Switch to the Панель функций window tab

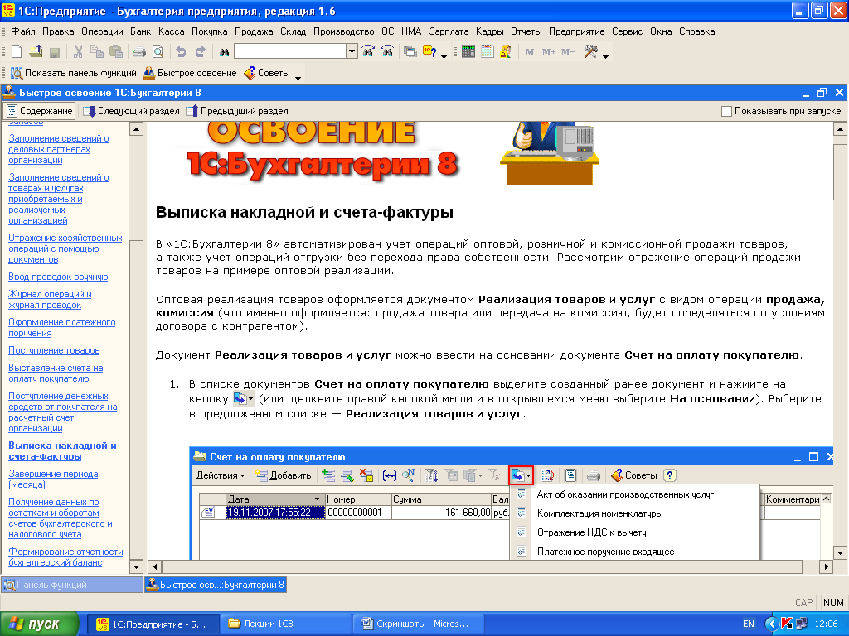[72, 585]
